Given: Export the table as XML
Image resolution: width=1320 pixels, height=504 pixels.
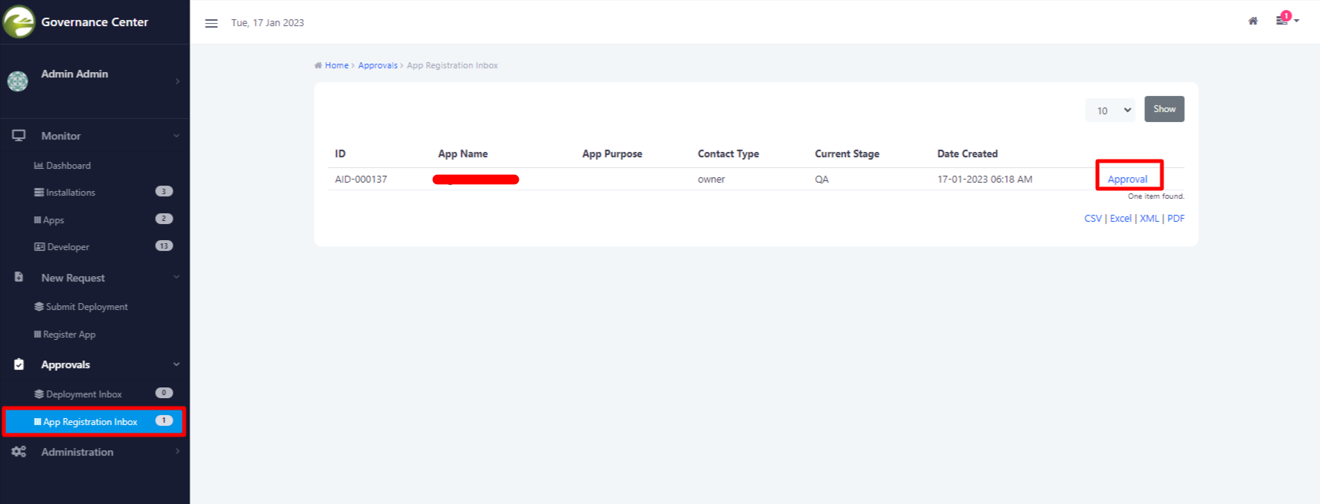Looking at the screenshot, I should (x=1149, y=219).
